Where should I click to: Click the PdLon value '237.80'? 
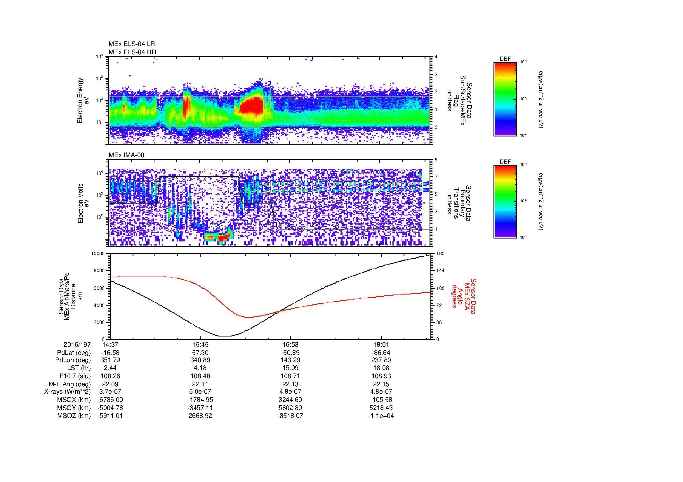pos(381,360)
